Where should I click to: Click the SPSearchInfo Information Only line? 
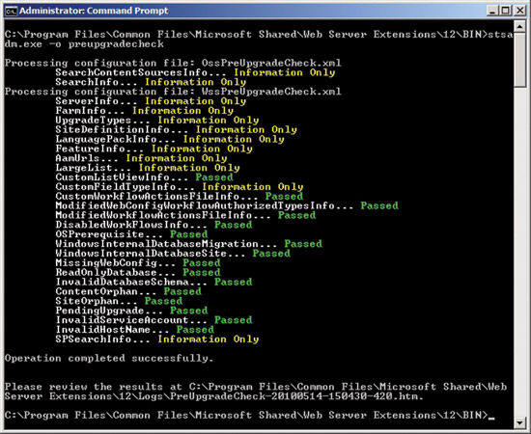(157, 339)
